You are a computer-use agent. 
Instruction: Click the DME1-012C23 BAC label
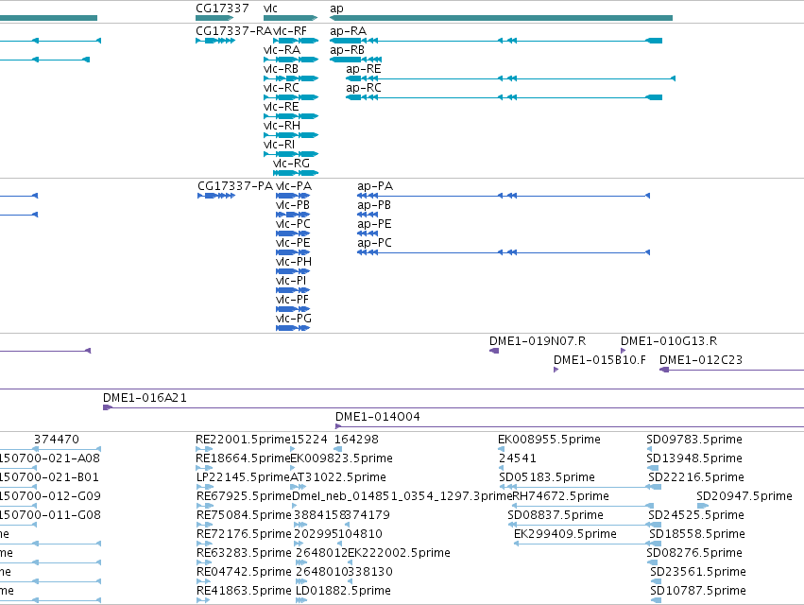(x=701, y=360)
